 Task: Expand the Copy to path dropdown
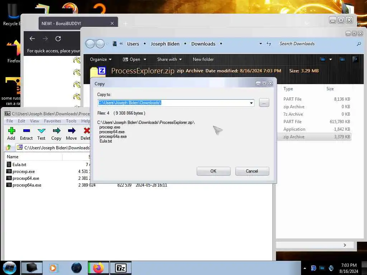(x=251, y=103)
